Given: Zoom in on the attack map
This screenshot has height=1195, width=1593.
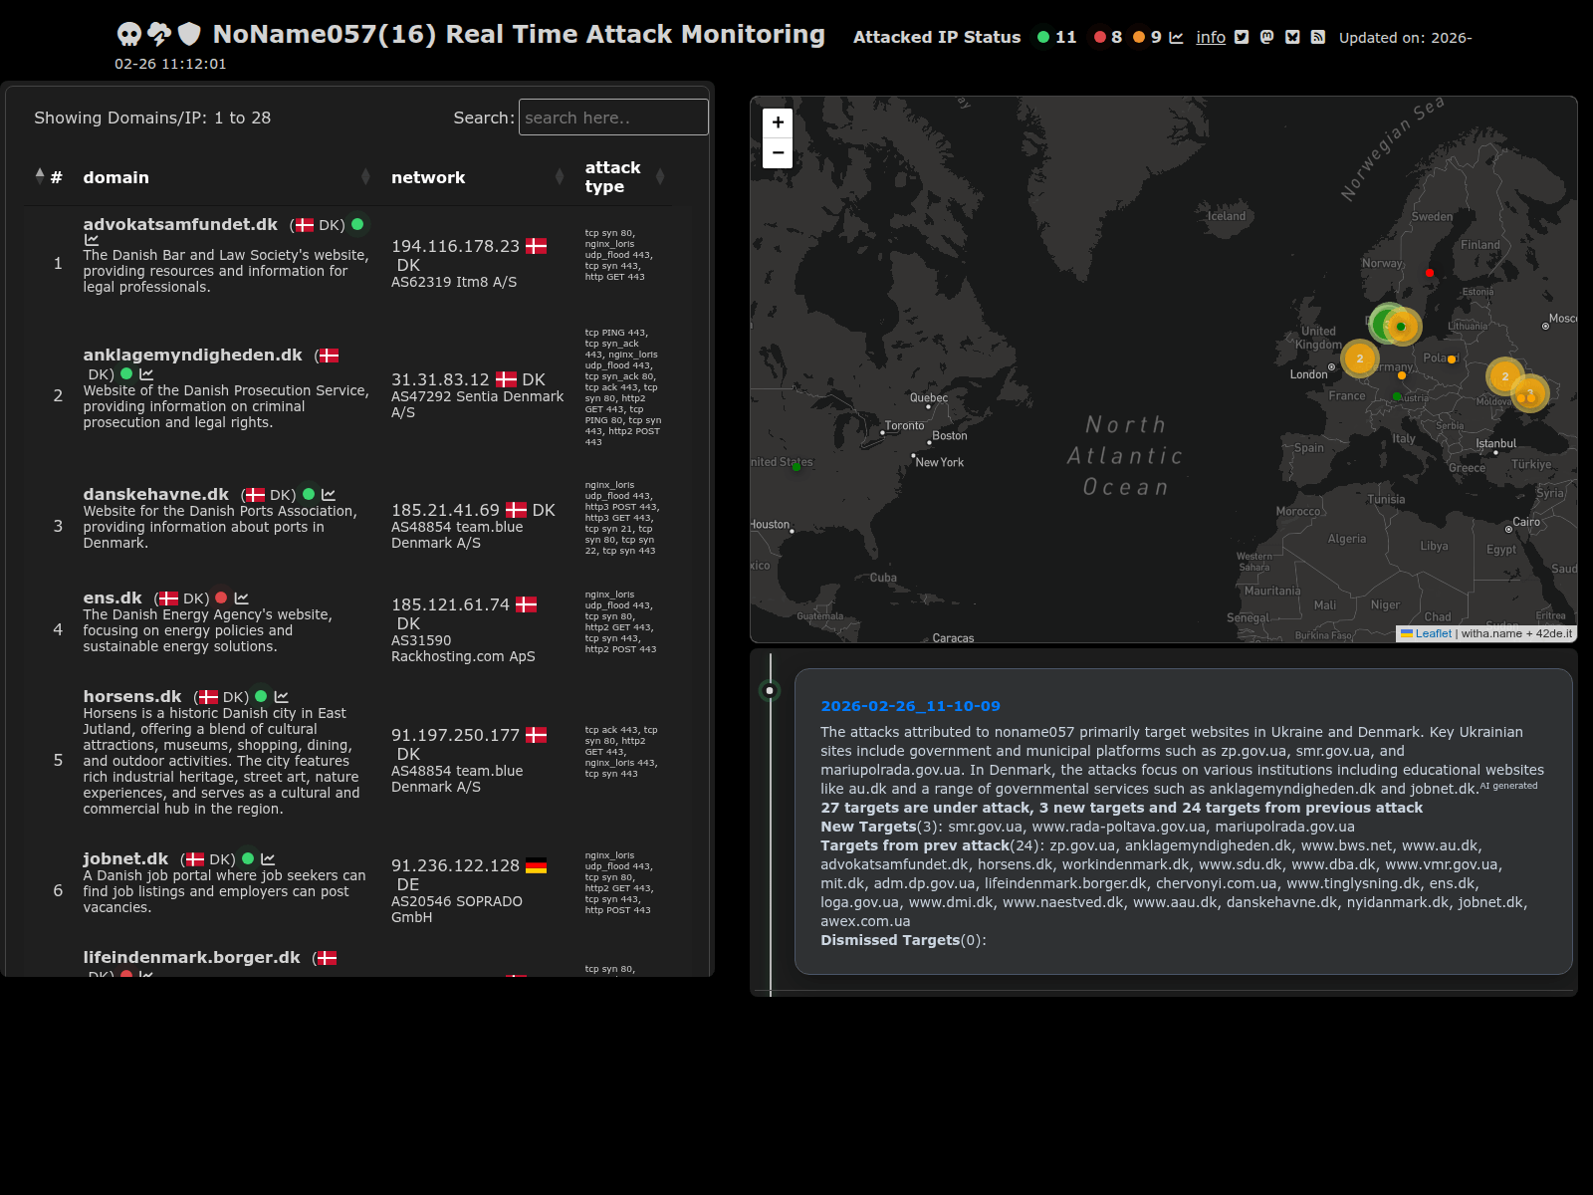Looking at the screenshot, I should (x=778, y=122).
